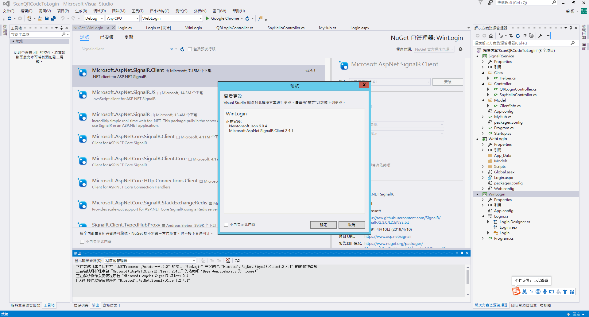Sync with active document in Solution Explorer
The height and width of the screenshot is (317, 589).
[x=511, y=36]
